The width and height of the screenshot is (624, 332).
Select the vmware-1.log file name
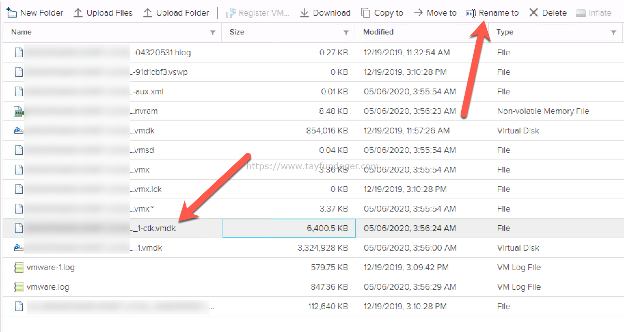click(x=50, y=268)
